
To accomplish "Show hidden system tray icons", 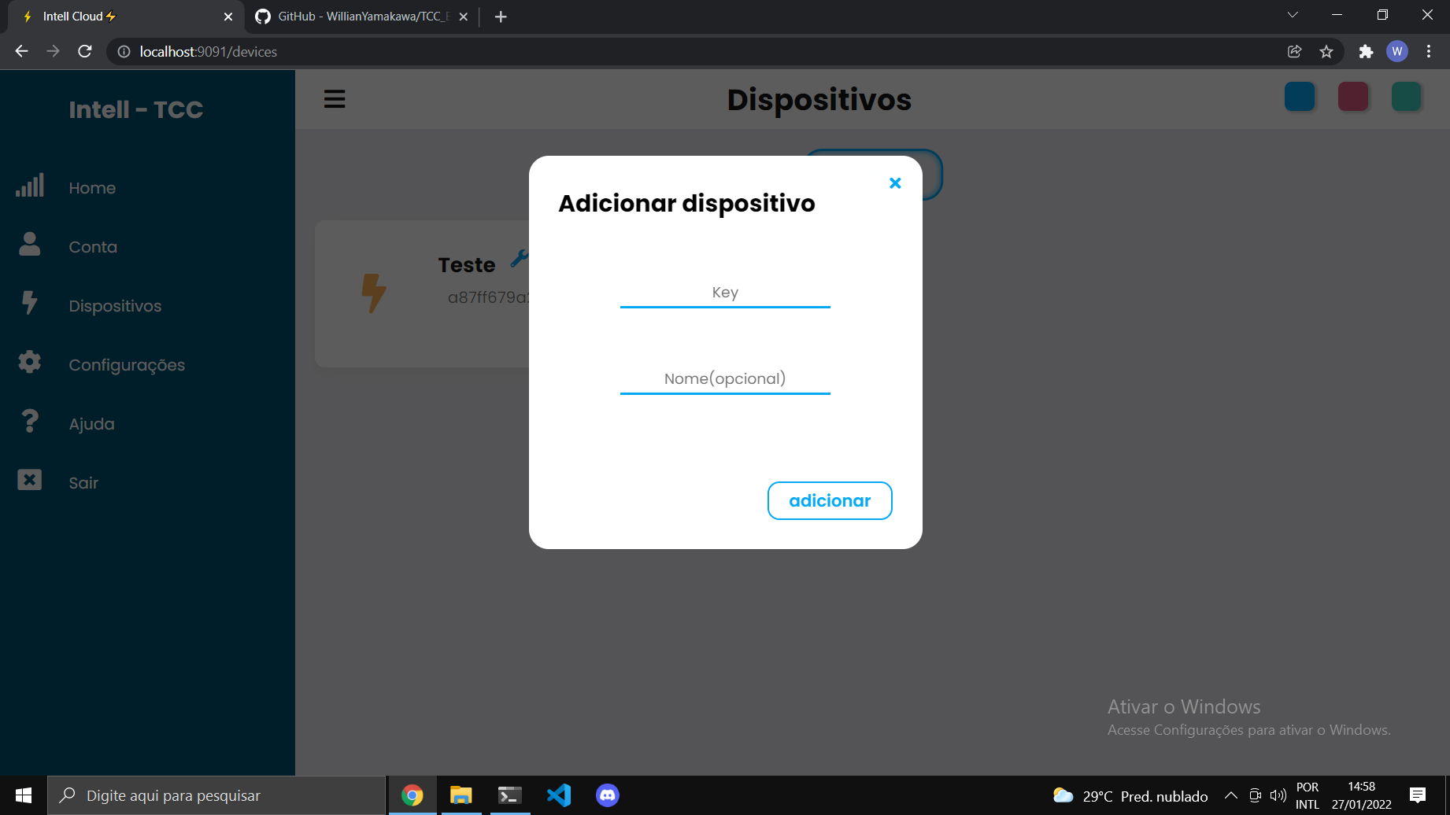I will point(1231,795).
